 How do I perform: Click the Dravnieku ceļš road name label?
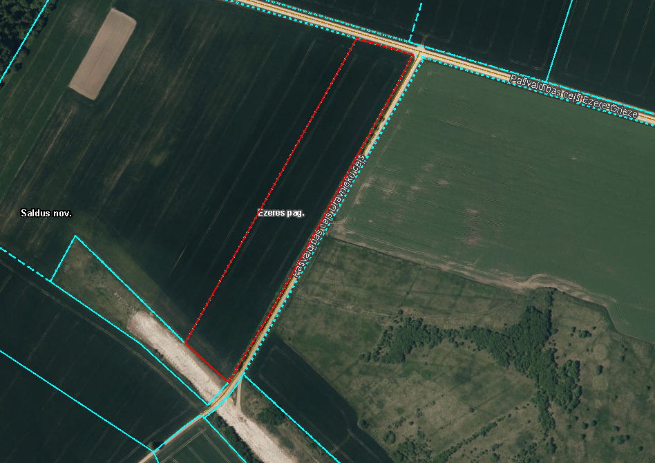point(327,216)
